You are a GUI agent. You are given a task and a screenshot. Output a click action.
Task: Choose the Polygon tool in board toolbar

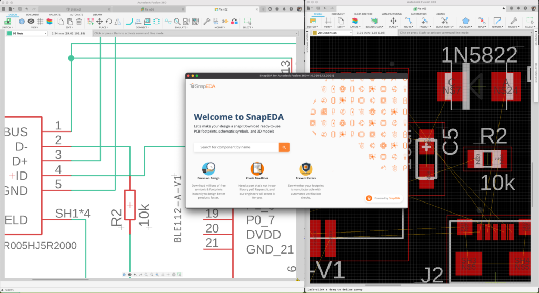tap(465, 21)
